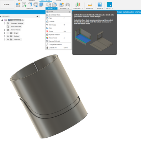Choose Delete from the Modify menu

click(x=58, y=31)
